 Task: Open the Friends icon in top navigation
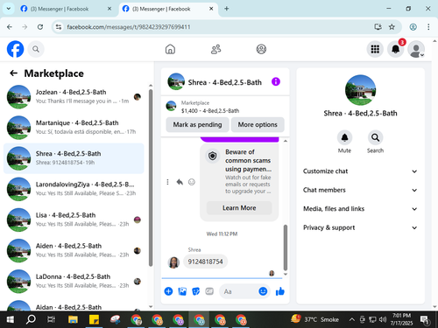click(x=215, y=49)
